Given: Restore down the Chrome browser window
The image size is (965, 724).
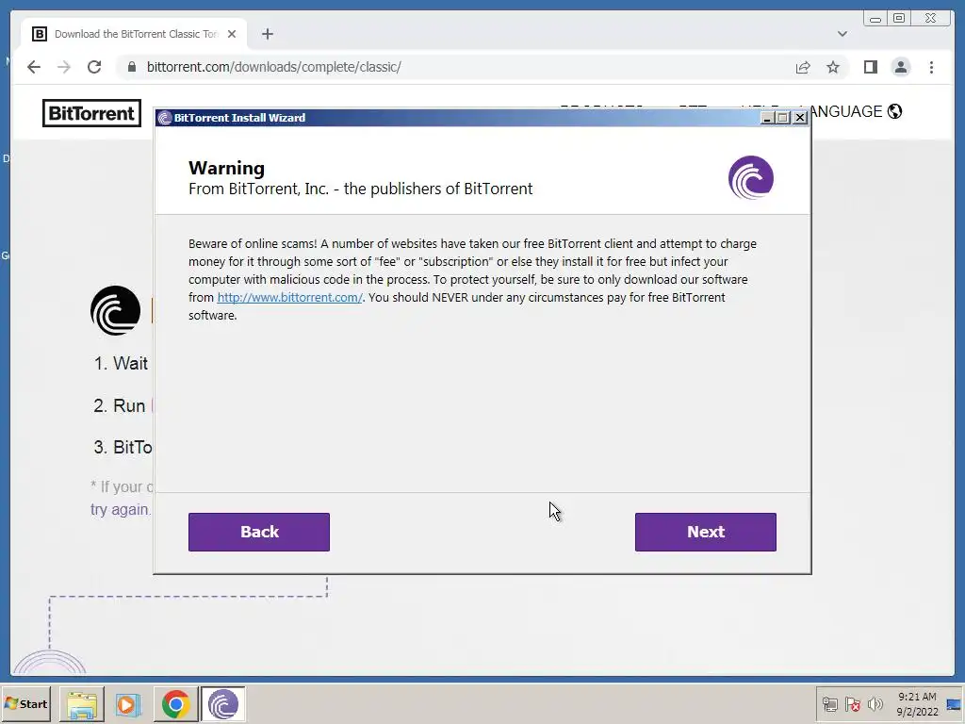Looking at the screenshot, I should tap(899, 19).
